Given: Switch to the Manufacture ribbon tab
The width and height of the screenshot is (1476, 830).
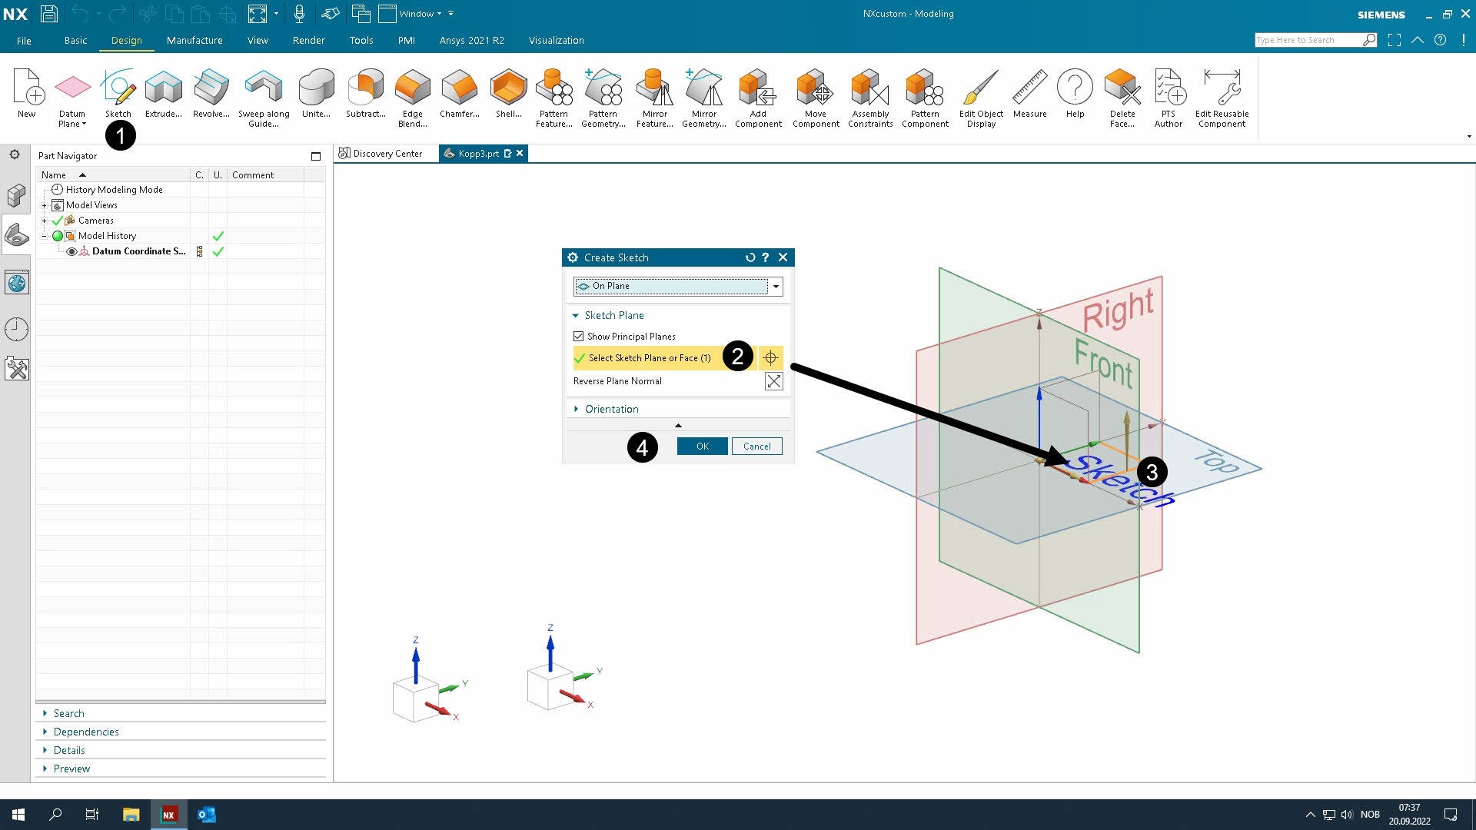Looking at the screenshot, I should coord(194,41).
